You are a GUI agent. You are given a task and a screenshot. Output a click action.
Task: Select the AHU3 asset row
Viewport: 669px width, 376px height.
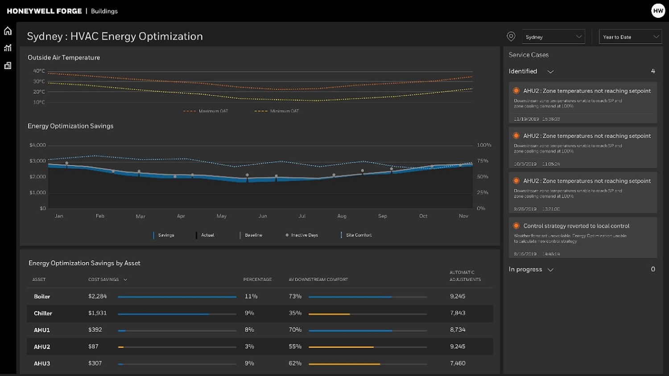pyautogui.click(x=260, y=364)
